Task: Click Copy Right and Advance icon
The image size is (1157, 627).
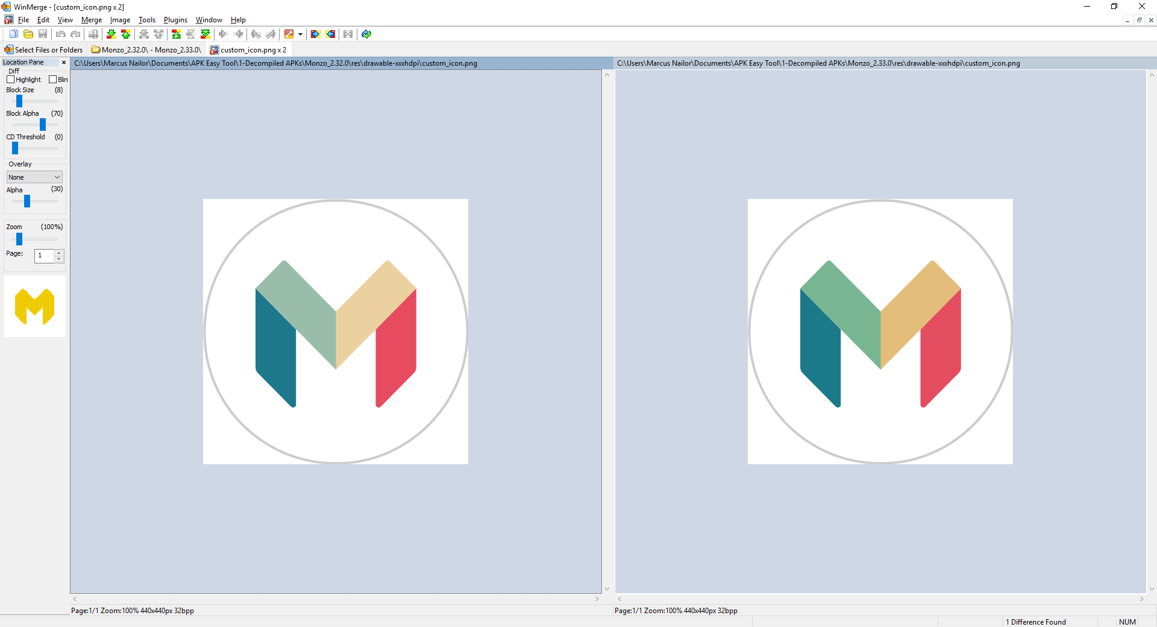Action: (256, 34)
